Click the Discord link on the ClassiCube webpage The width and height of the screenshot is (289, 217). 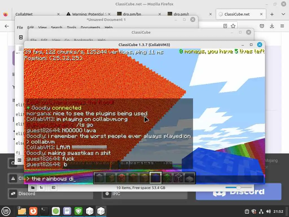[x=50, y=194]
